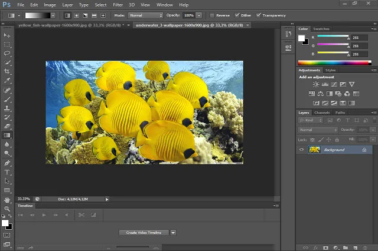Play the timeline
Viewport: 378px width, 251px height.
[44, 215]
